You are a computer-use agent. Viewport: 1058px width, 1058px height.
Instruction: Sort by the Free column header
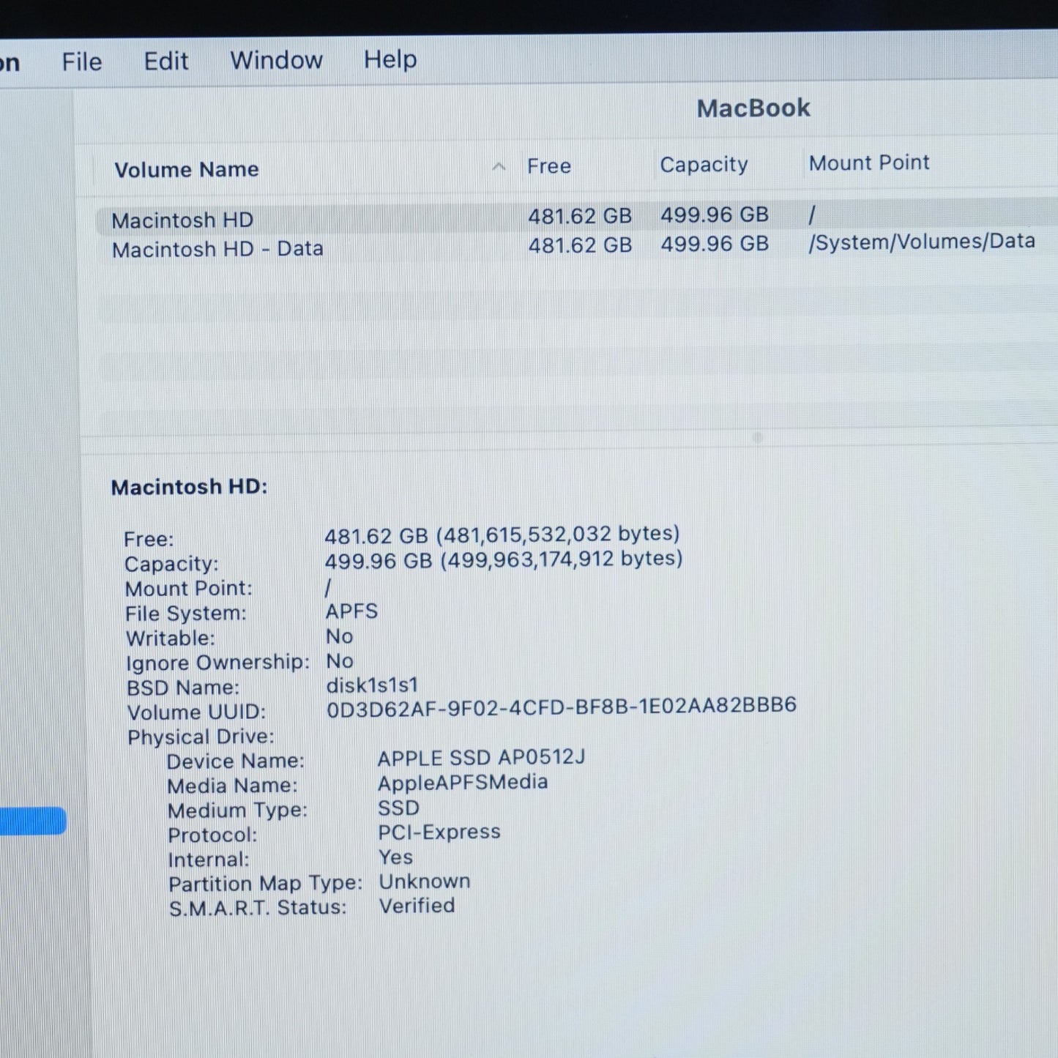pos(549,166)
